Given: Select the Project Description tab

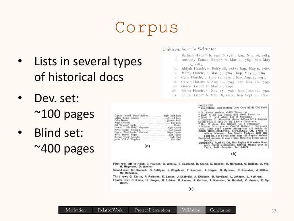Looking at the screenshot, I should [x=152, y=210].
